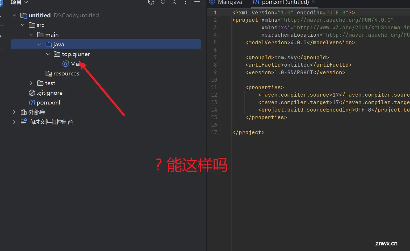Click the xsi:schemaLocation attribute line
The height and width of the screenshot is (251, 410).
click(x=336, y=35)
